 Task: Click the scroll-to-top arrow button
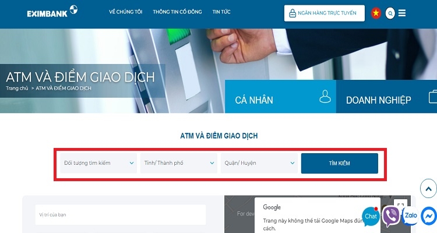tap(428, 189)
